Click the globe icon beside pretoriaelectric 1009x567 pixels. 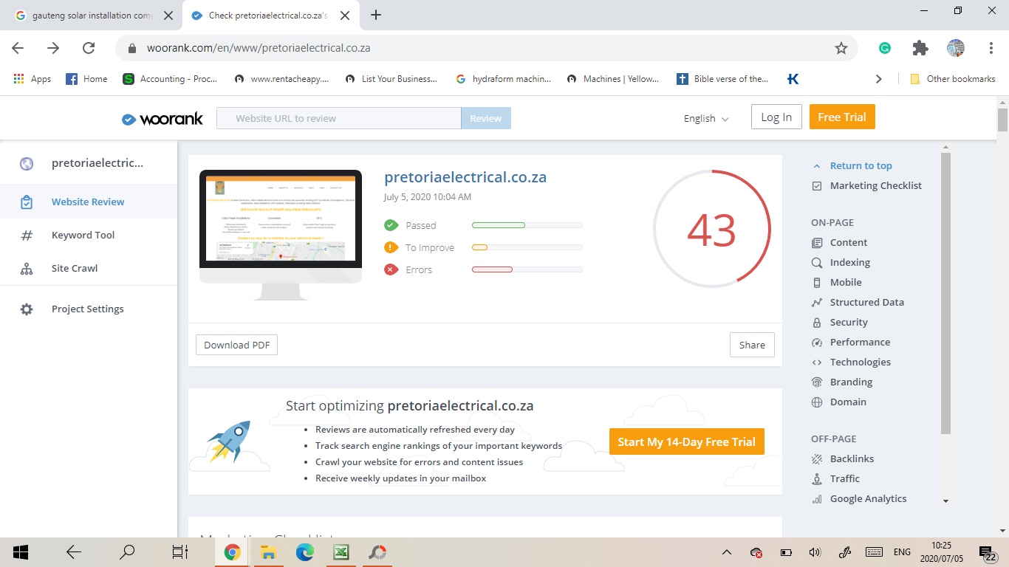[27, 164]
